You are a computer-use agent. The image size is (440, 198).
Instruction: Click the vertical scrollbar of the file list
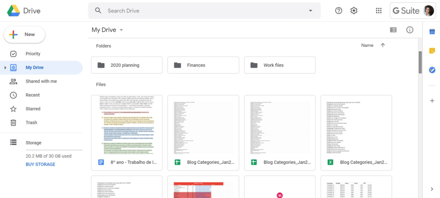[x=421, y=62]
